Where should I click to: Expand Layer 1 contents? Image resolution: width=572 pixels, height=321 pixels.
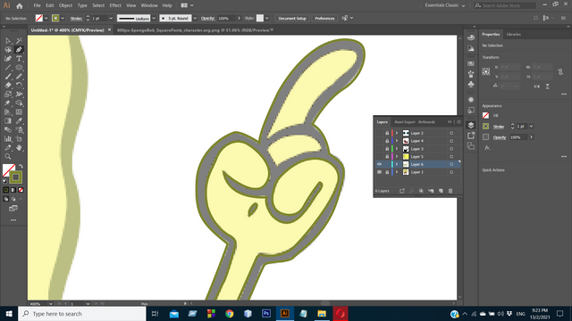coord(397,172)
